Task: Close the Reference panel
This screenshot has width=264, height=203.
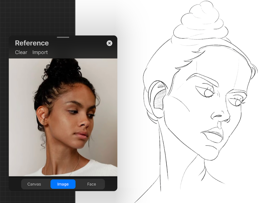Action: [110, 43]
